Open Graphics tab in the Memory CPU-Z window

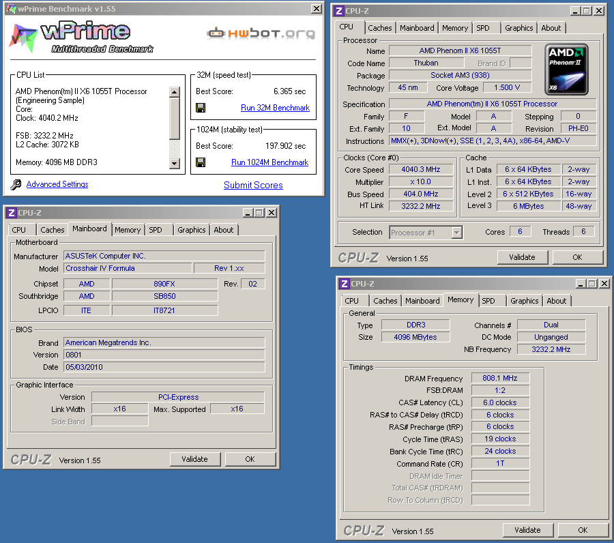coord(524,301)
